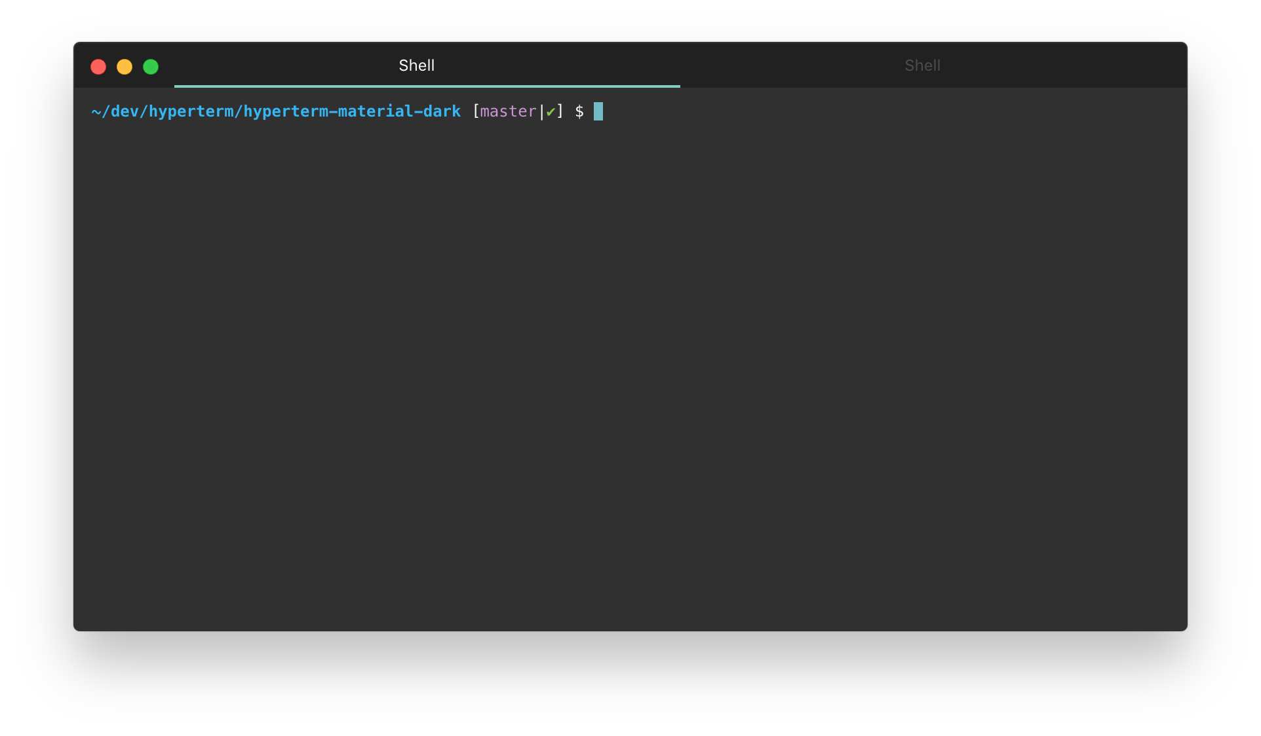Image resolution: width=1261 pixels, height=736 pixels.
Task: Click the 'dev' folder in the path
Action: click(125, 112)
